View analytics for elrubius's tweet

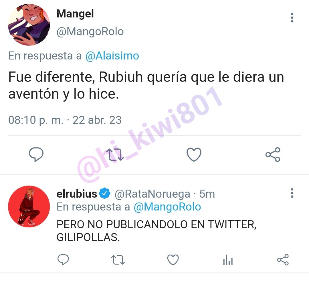tap(228, 260)
